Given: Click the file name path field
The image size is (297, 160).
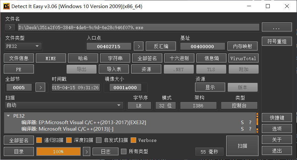Looking at the screenshot, I should tap(138, 27).
